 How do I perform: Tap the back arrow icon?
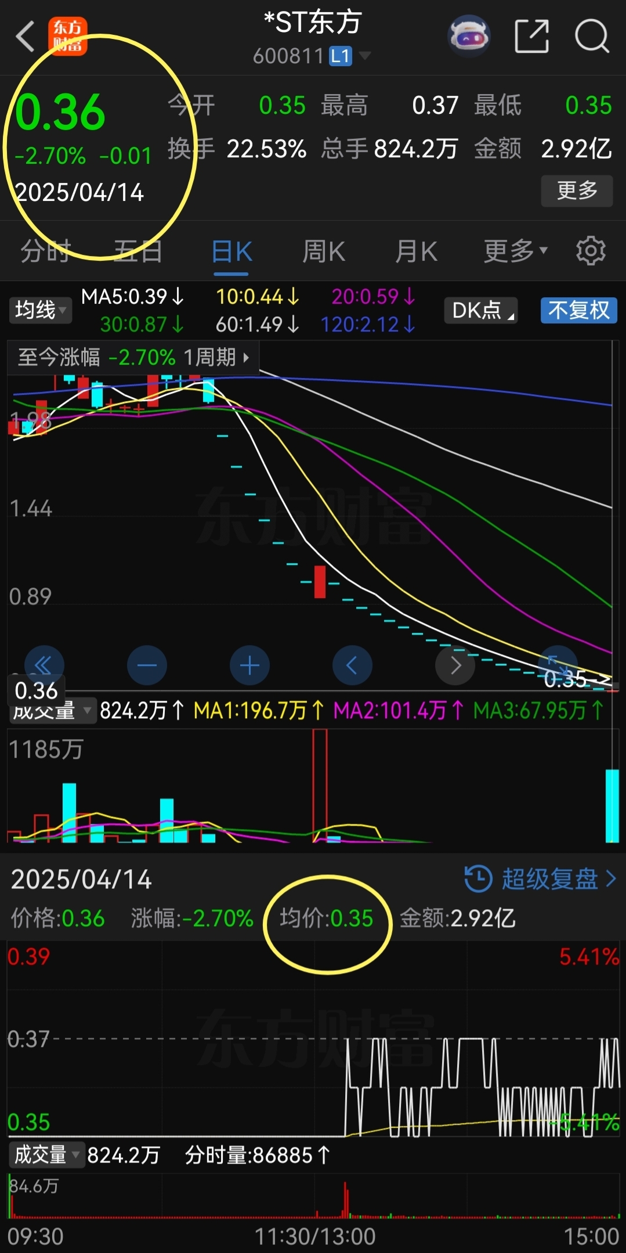[26, 37]
